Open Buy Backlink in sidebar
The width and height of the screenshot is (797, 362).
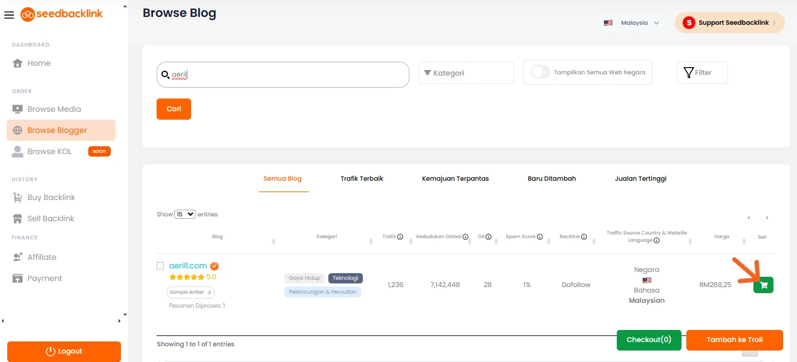pyautogui.click(x=51, y=198)
